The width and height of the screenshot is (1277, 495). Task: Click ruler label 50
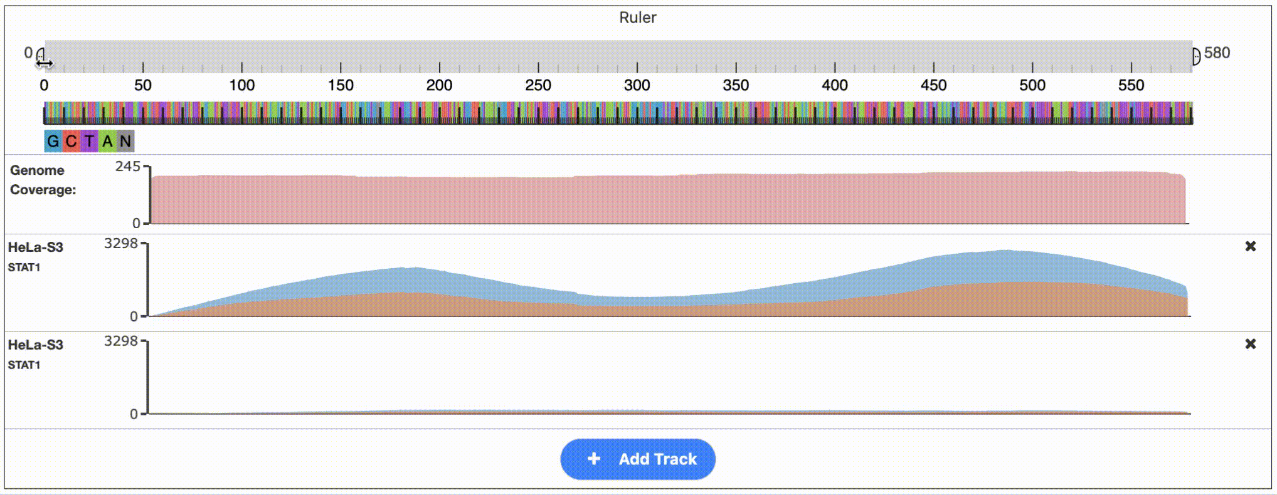143,85
